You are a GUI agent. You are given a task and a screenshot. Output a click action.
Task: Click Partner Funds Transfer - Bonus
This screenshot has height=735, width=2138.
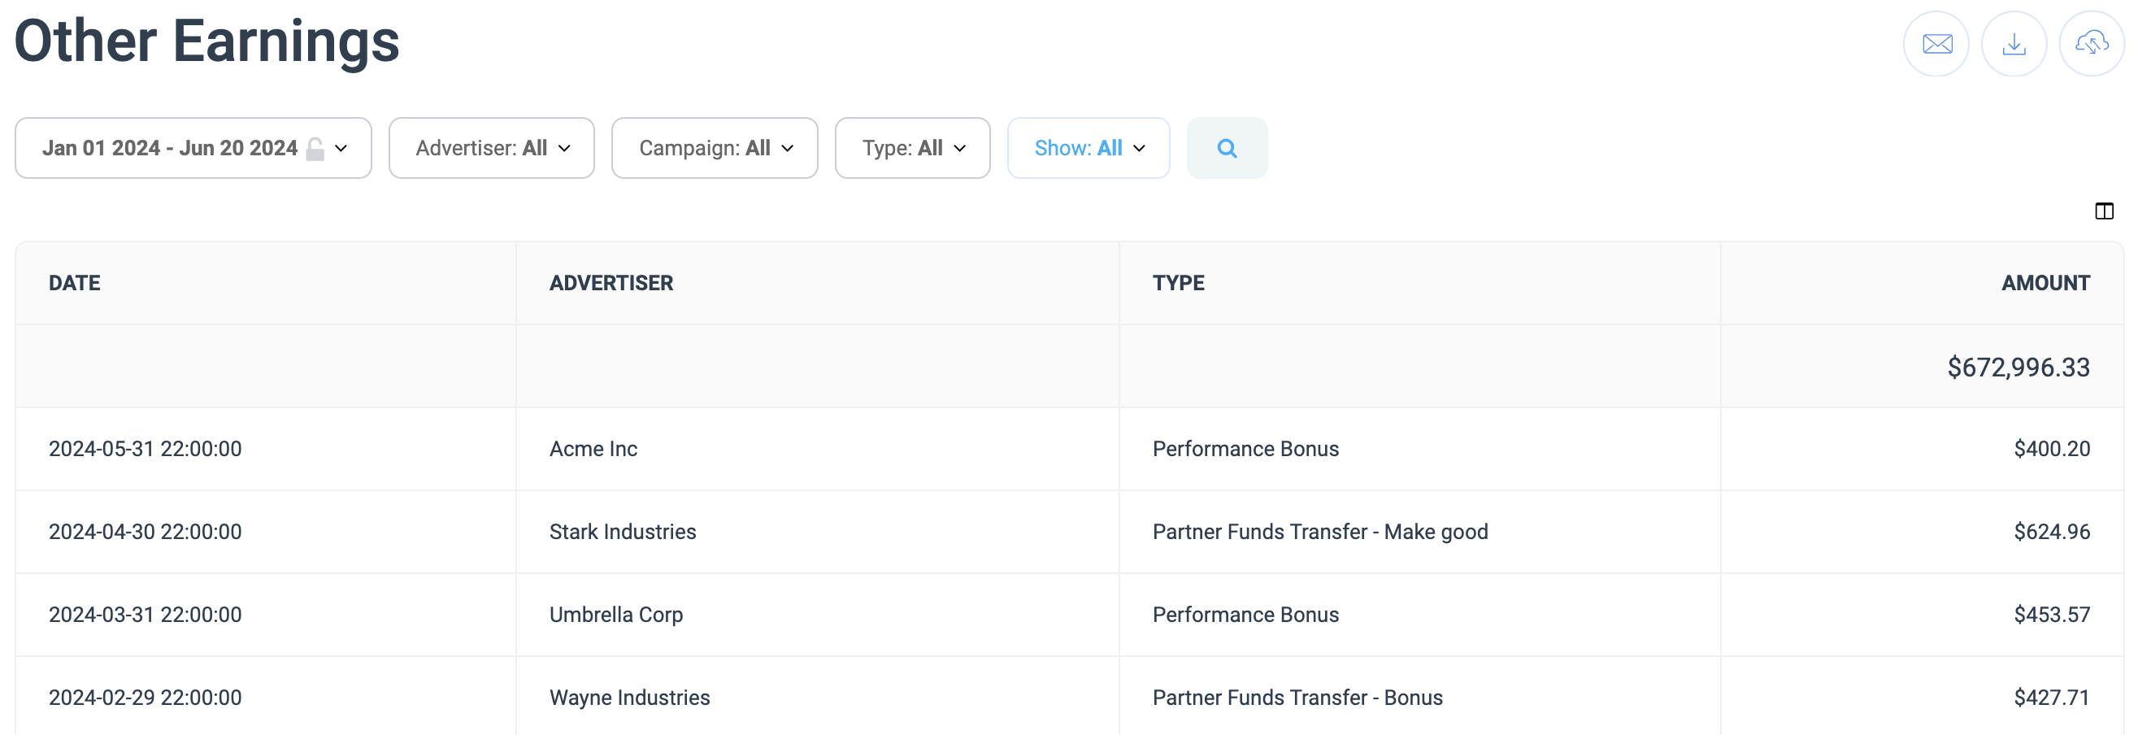1298,698
